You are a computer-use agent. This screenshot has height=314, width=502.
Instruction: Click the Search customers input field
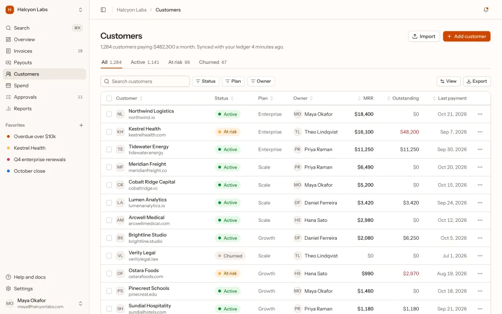pos(145,82)
